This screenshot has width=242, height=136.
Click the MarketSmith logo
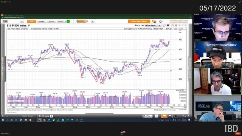(178, 21)
